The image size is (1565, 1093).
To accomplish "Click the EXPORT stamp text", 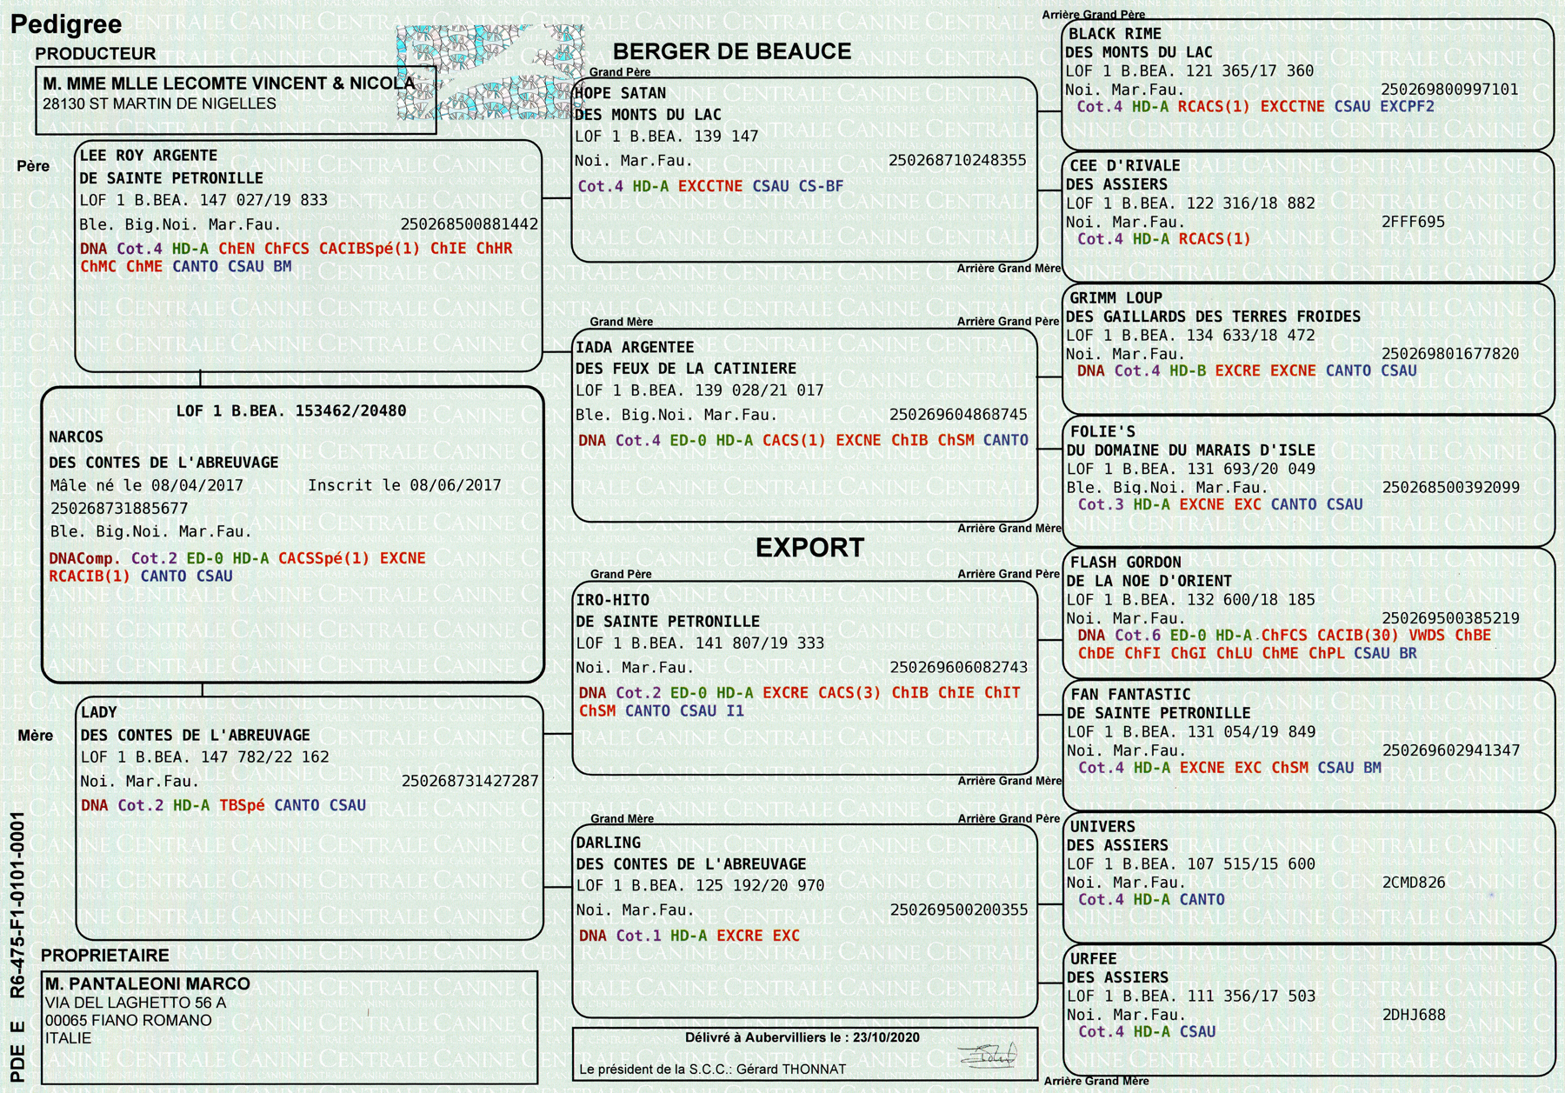I will pyautogui.click(x=809, y=548).
